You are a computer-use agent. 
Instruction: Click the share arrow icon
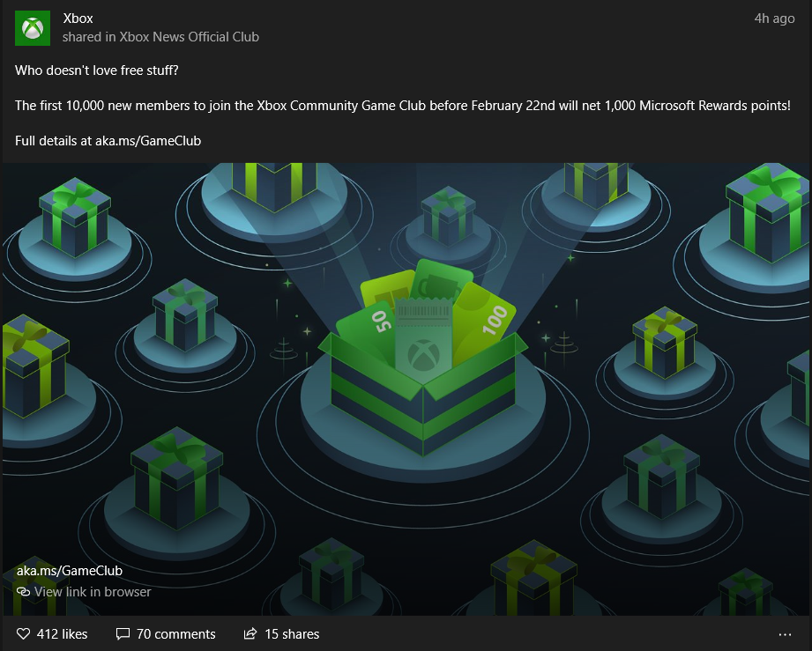click(250, 633)
